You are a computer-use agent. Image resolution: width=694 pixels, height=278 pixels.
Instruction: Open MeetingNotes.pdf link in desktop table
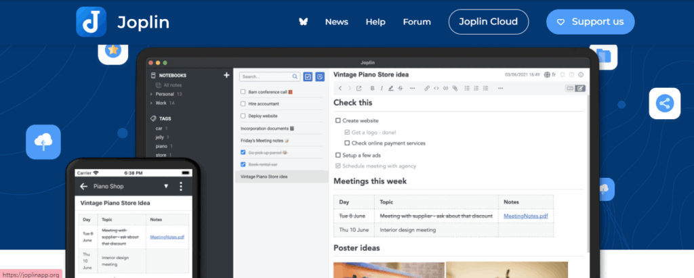click(526, 216)
